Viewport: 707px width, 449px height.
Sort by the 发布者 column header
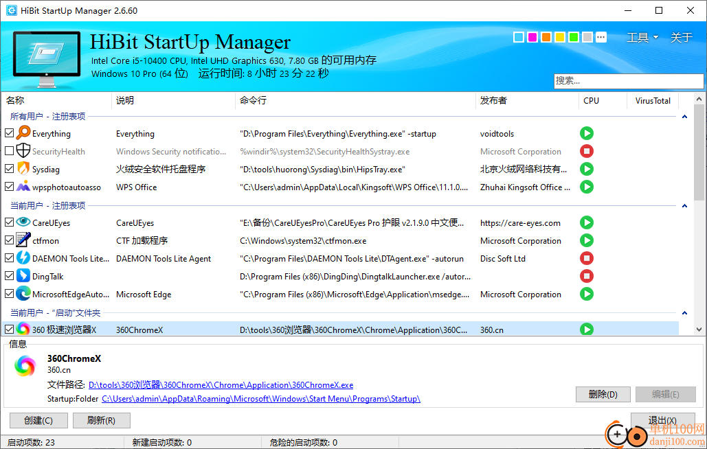coord(527,100)
